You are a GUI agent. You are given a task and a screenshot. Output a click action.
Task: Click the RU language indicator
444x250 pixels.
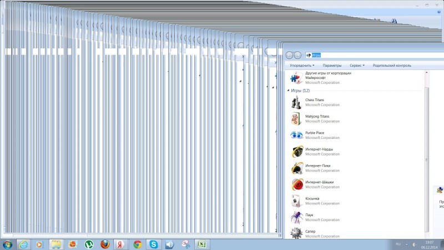pyautogui.click(x=398, y=244)
